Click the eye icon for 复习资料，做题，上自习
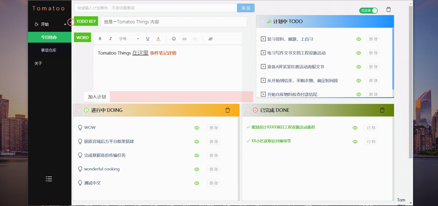 pyautogui.click(x=359, y=39)
